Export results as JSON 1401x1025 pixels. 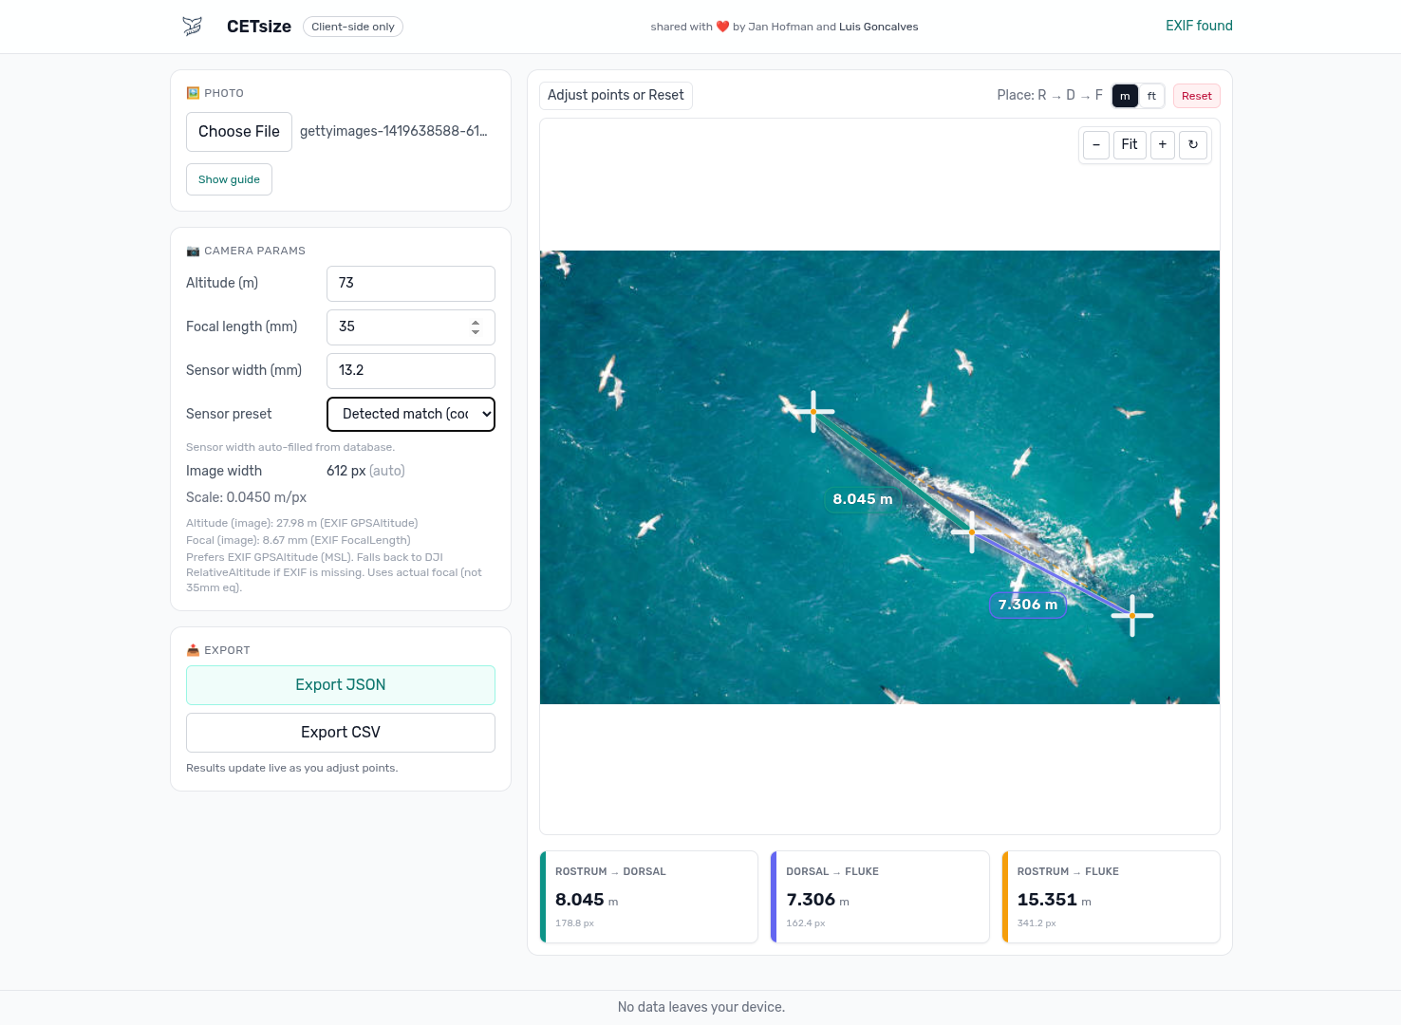pos(341,685)
